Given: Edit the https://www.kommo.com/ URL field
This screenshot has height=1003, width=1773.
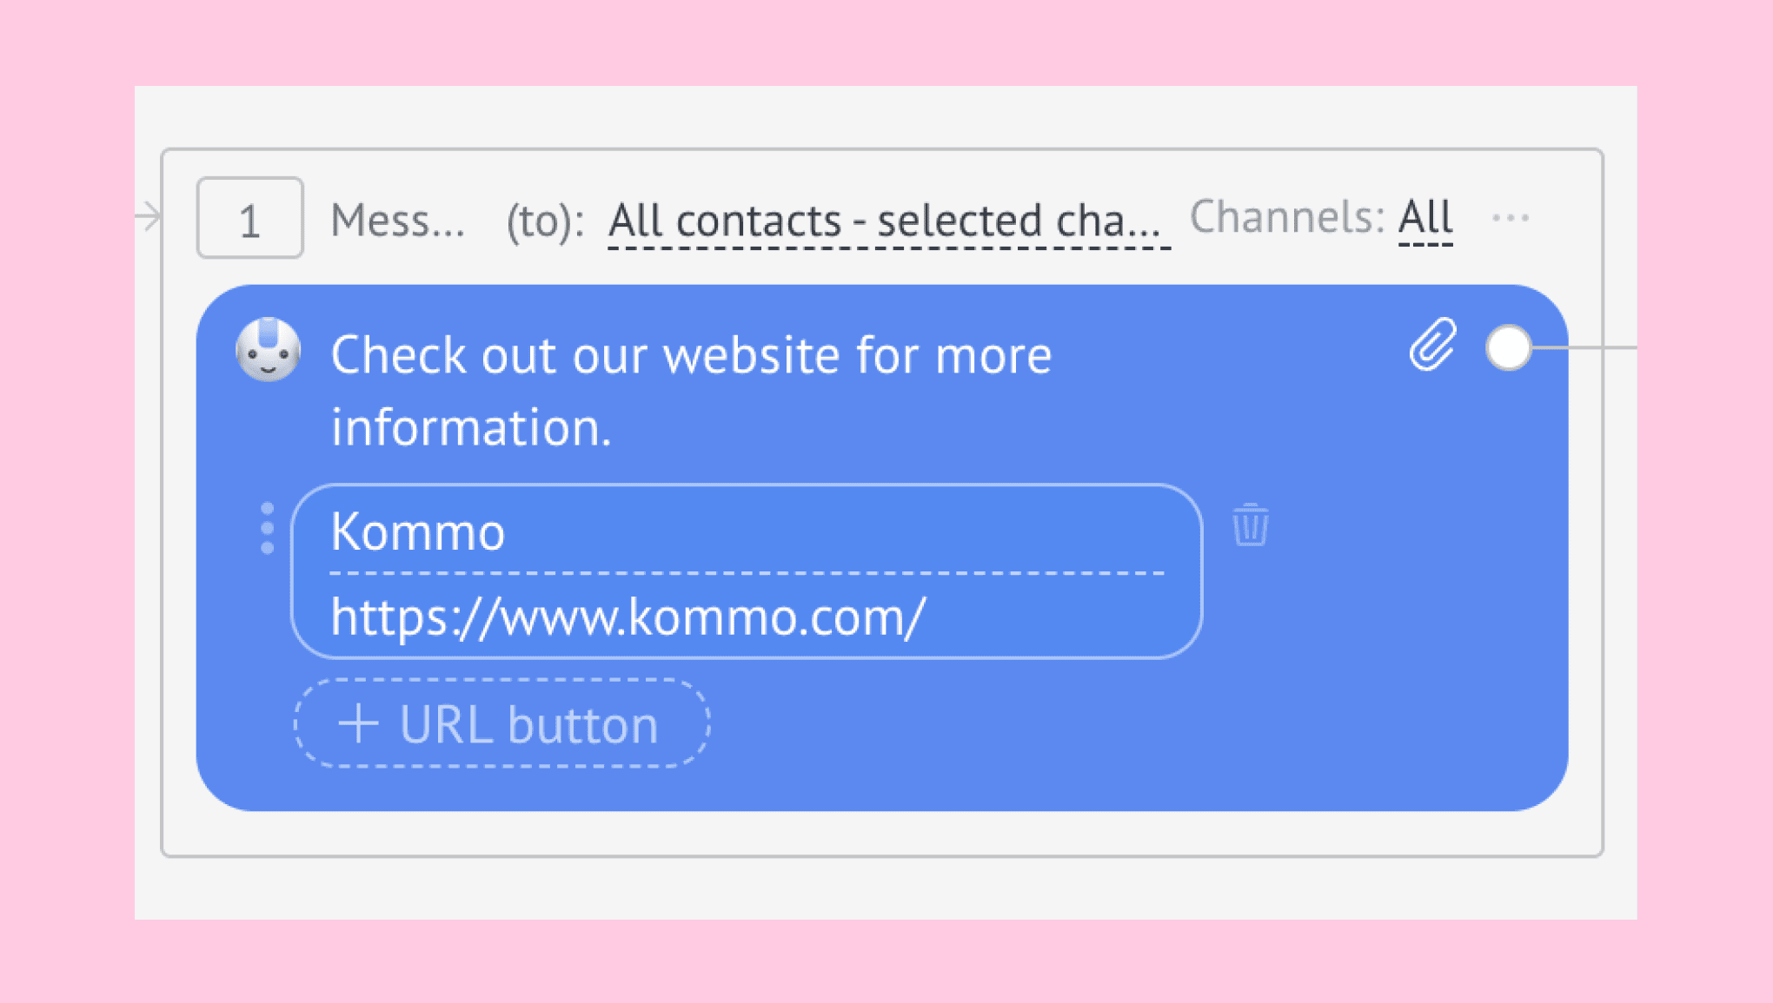Looking at the screenshot, I should point(747,617).
